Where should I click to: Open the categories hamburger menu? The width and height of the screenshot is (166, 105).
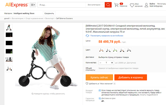tap(33, 5)
